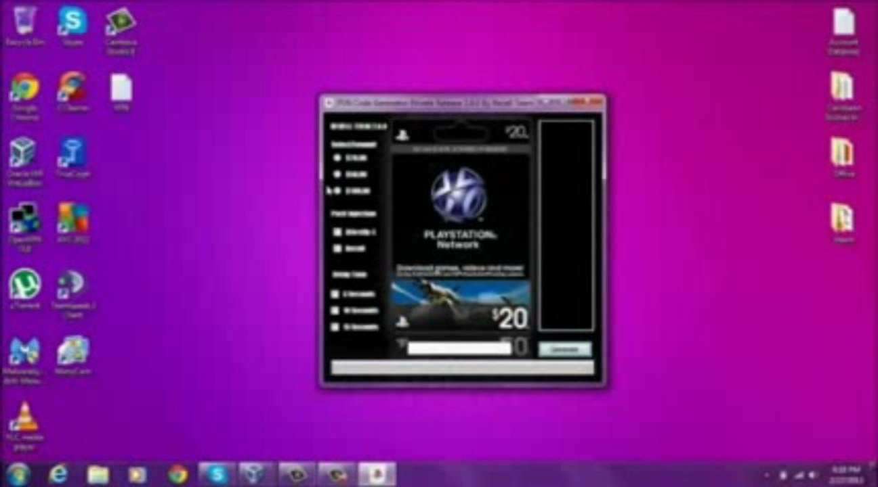Click the Generate button in the PSN generator
Image resolution: width=878 pixels, height=487 pixels.
point(565,349)
